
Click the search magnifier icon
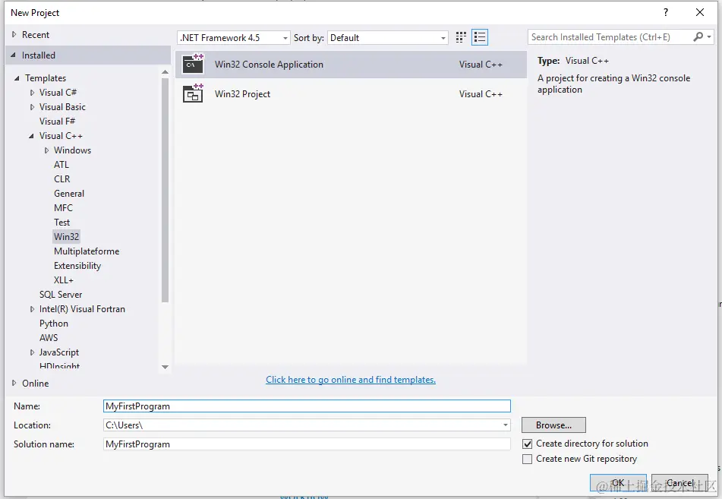(698, 37)
